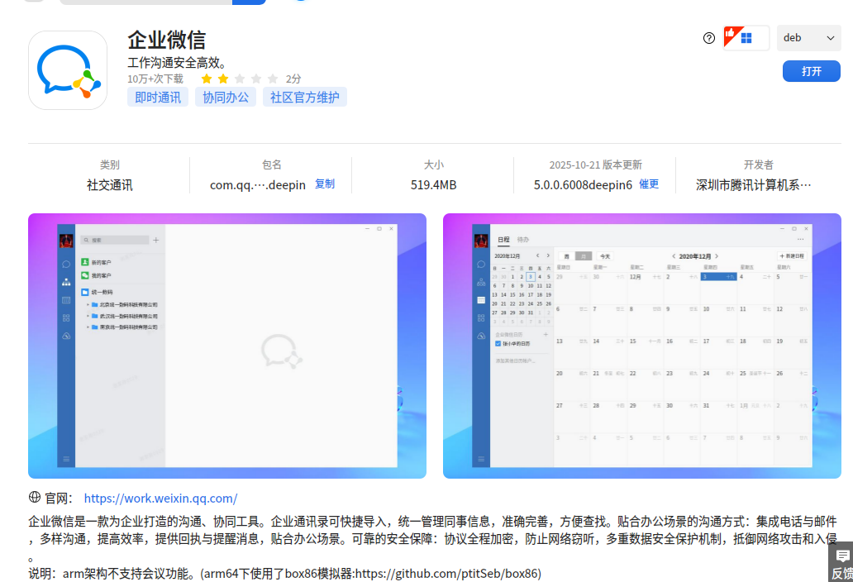Click the tagline 工作沟通安全高效。
Screen dimensions: 853x582
point(177,63)
